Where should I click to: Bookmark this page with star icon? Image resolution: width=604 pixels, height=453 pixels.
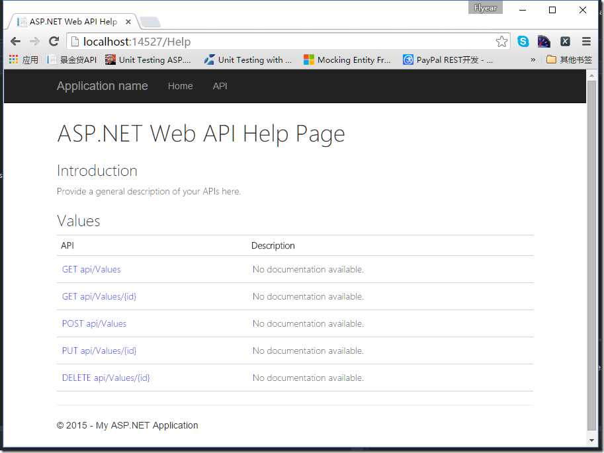501,41
